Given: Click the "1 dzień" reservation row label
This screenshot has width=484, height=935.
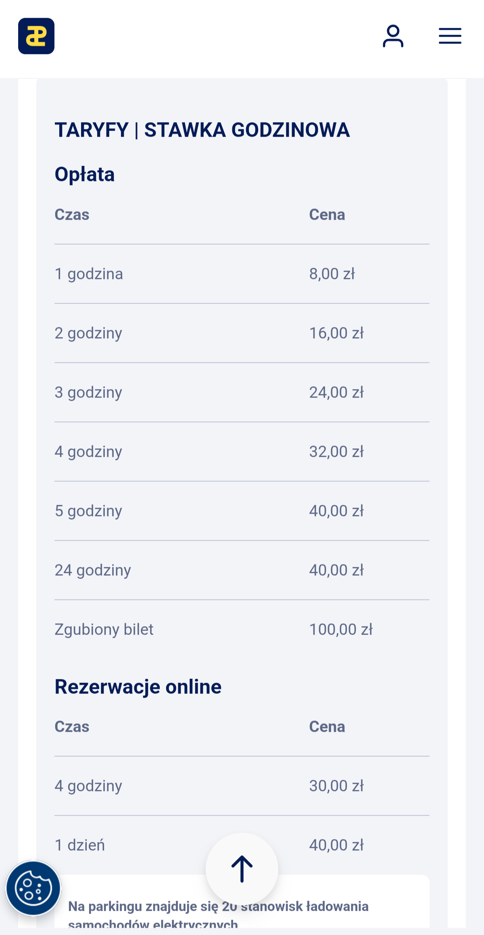Looking at the screenshot, I should coord(80,845).
